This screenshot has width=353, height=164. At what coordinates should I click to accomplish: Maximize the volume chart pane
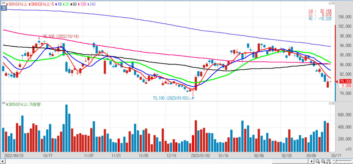click(330, 103)
